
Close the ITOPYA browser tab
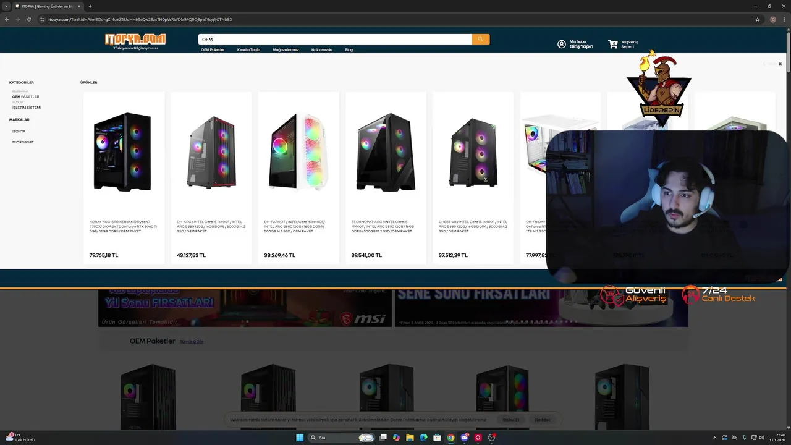tap(79, 6)
